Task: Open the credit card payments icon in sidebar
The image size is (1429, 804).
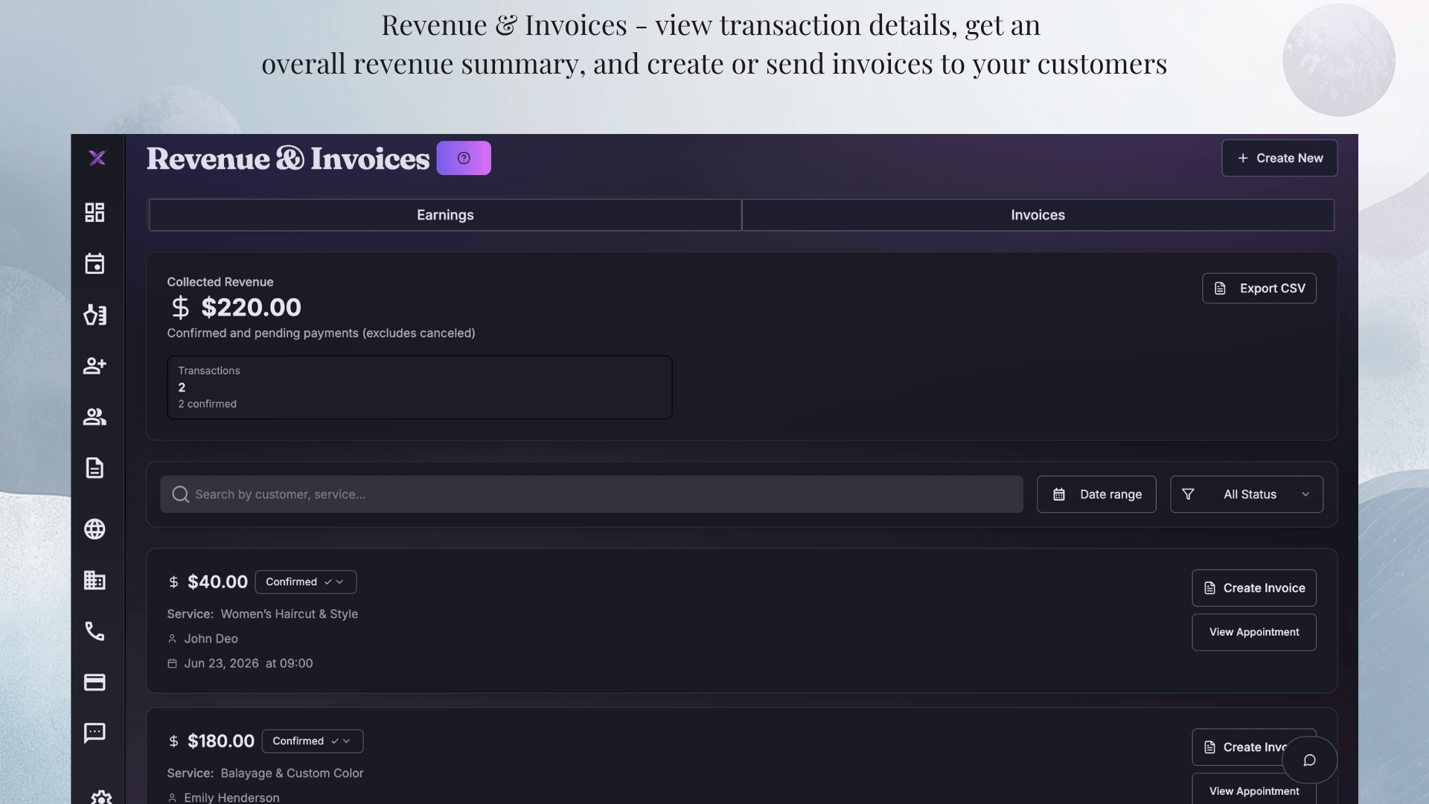Action: click(95, 682)
